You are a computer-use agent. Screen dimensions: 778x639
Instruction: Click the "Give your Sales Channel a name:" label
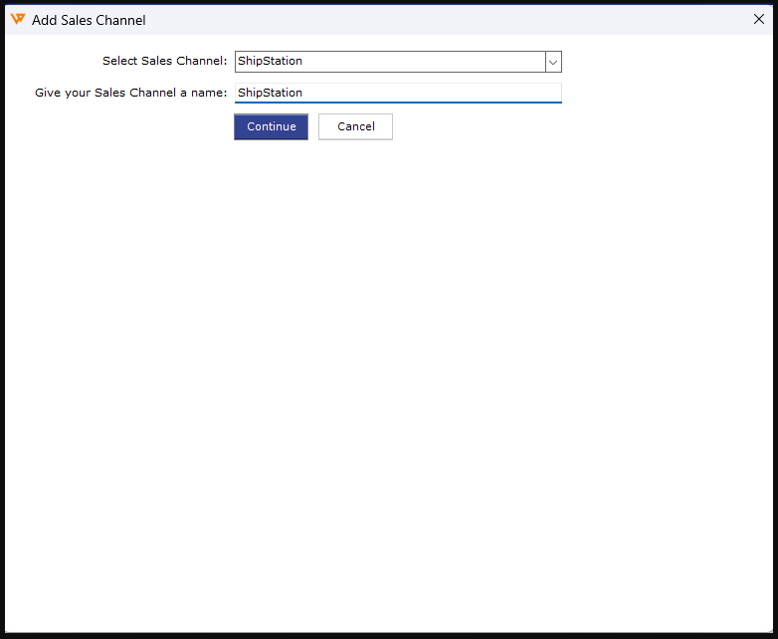(x=130, y=94)
